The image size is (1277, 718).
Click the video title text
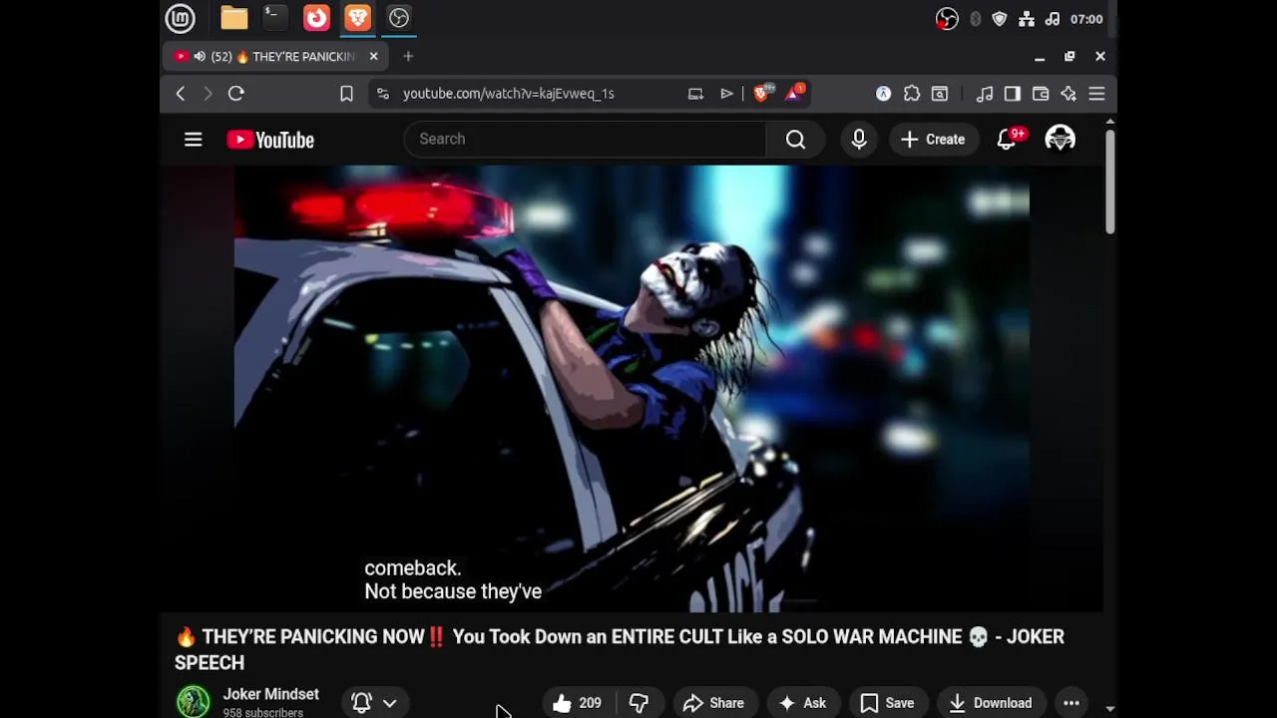[x=620, y=649]
